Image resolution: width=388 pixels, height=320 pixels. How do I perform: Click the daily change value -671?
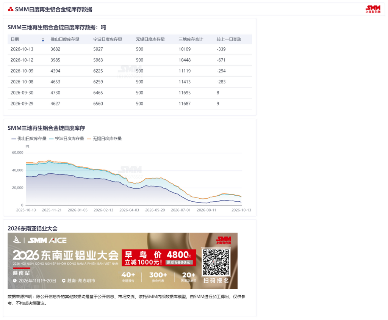point(221,60)
